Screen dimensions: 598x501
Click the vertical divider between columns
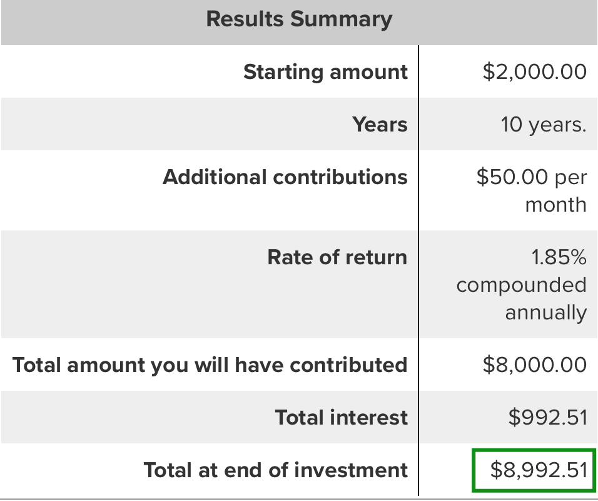click(x=418, y=269)
